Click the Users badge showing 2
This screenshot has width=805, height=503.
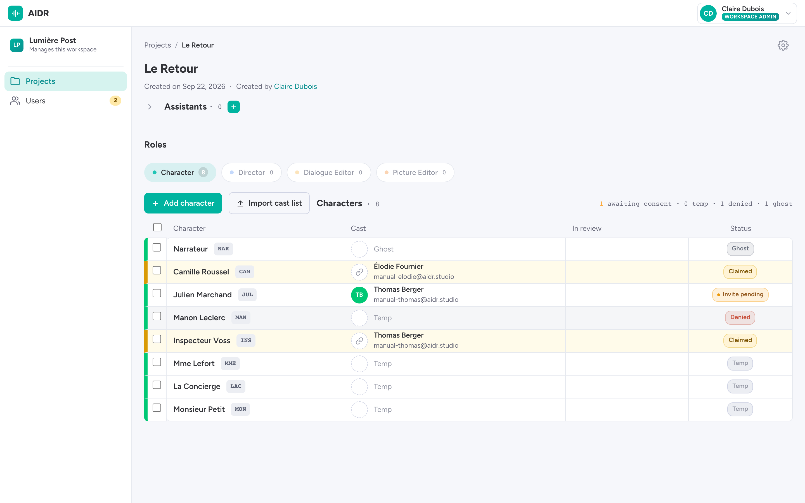115,101
